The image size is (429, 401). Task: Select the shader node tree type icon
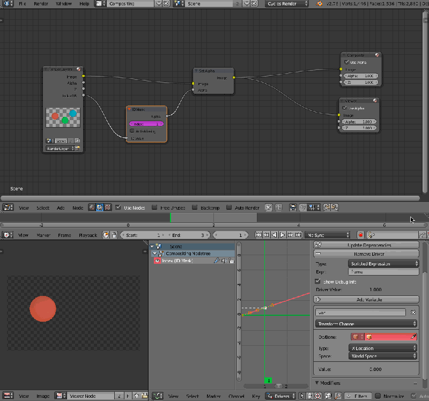[x=92, y=207]
